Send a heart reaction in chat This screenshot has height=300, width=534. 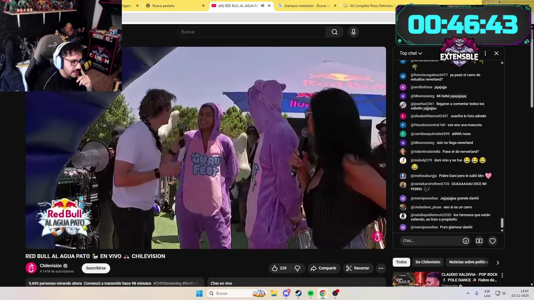(x=492, y=241)
